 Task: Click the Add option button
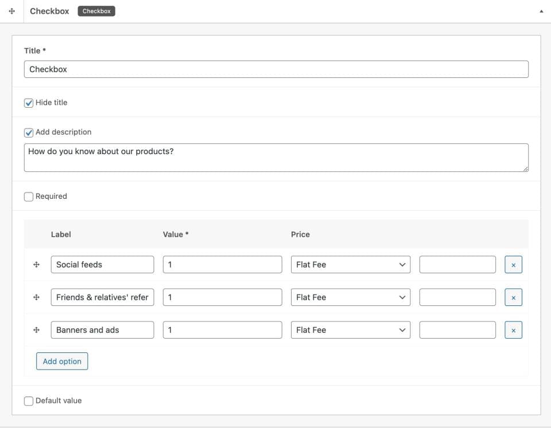tap(62, 361)
